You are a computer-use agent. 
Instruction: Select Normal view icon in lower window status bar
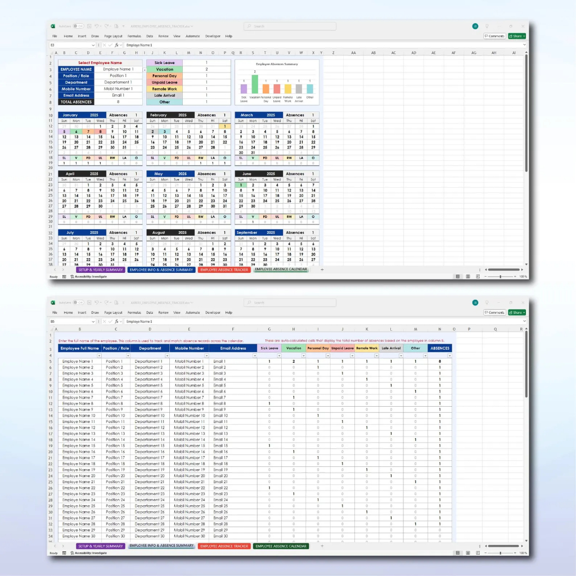click(x=458, y=553)
